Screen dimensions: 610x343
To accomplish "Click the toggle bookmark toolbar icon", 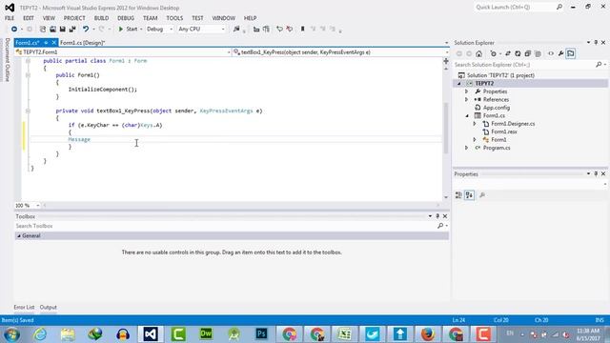I will tap(302, 30).
